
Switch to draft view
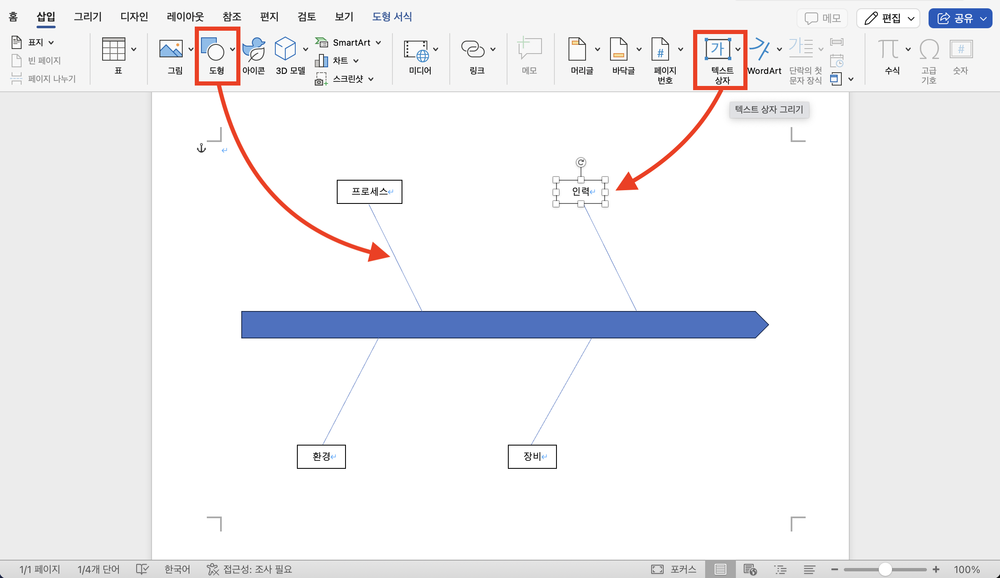point(809,569)
